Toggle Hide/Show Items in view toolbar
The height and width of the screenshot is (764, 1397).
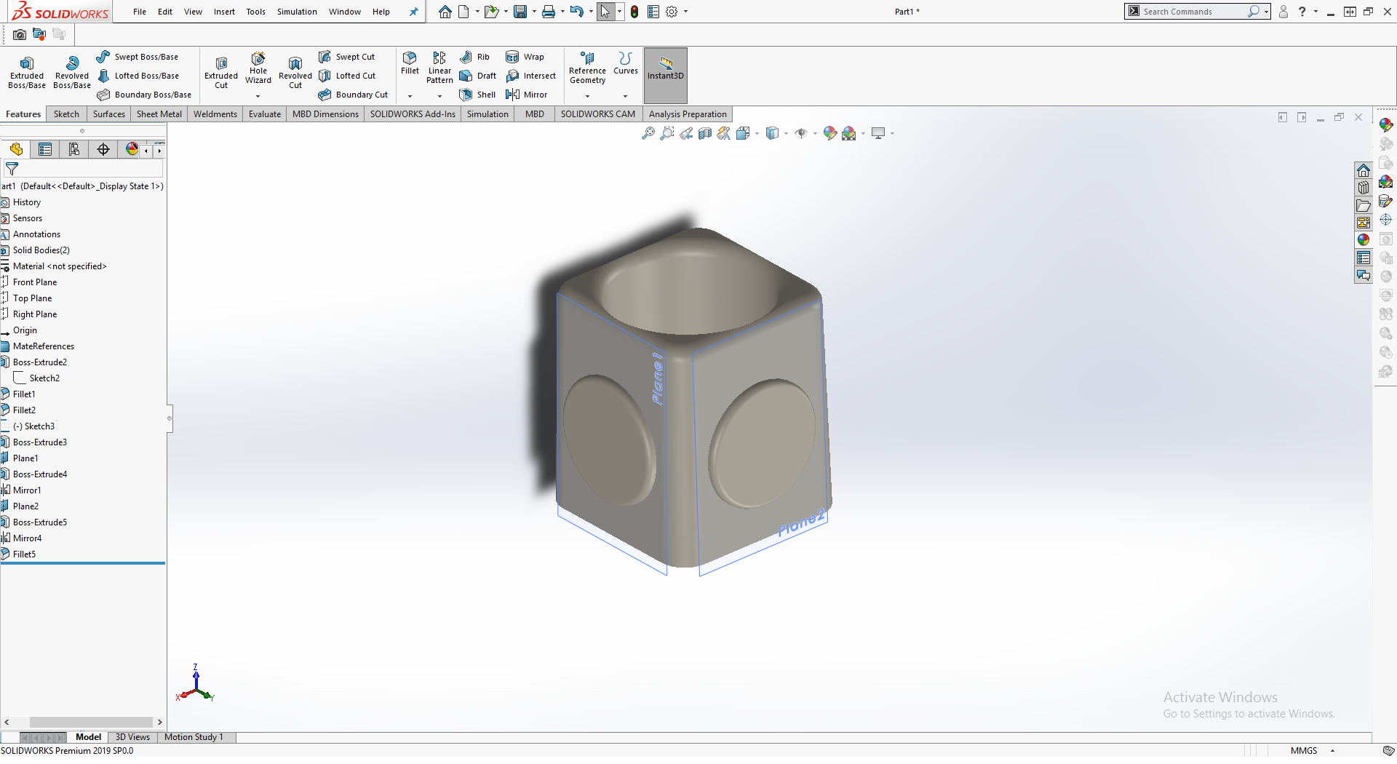801,133
